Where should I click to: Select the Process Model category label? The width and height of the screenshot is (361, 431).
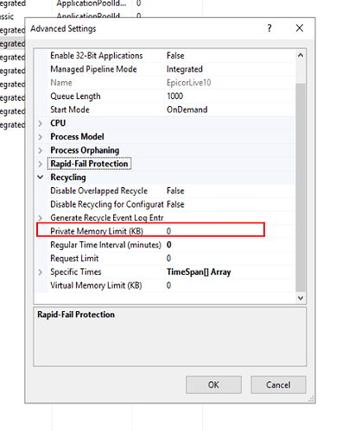coord(77,137)
